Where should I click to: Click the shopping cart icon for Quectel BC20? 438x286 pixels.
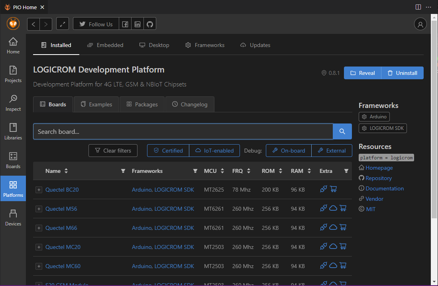point(333,189)
